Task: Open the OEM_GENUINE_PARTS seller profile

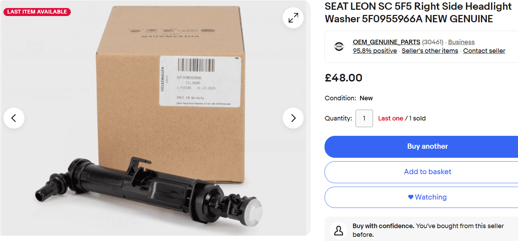Action: (386, 42)
